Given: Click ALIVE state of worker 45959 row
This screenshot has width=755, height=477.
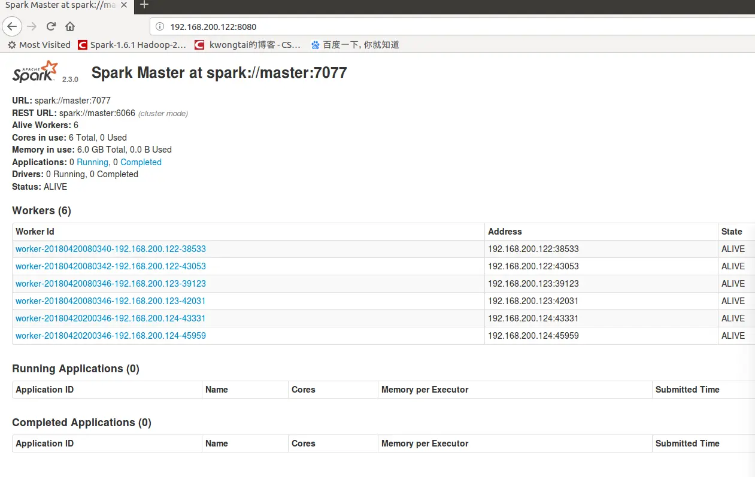Looking at the screenshot, I should pyautogui.click(x=733, y=336).
